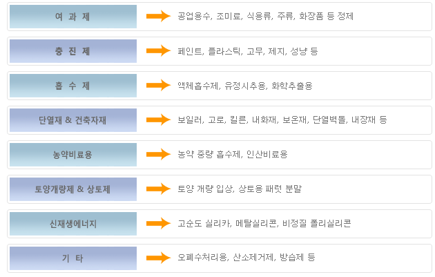Click the arrow next to 단열재 & 건축자재
Image resolution: width=435 pixels, height=277 pixels.
[x=158, y=120]
